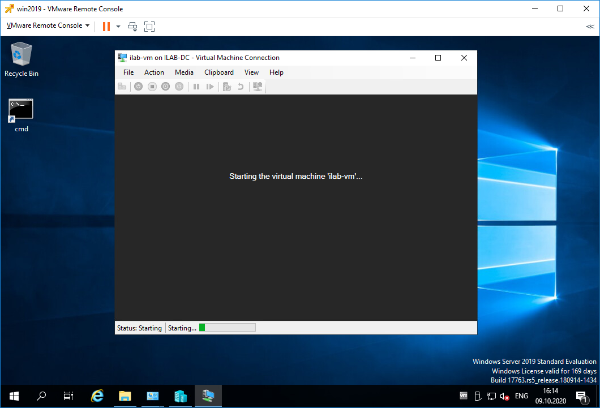Open the Action menu
Viewport: 600px width, 408px height.
(x=154, y=72)
